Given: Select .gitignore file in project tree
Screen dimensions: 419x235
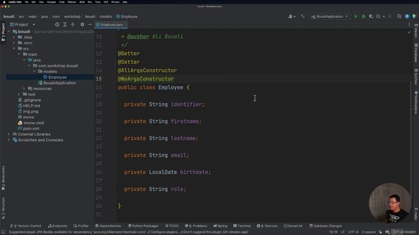Looking at the screenshot, I should click(x=29, y=100).
